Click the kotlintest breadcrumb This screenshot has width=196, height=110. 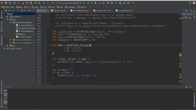click(x=70, y=7)
